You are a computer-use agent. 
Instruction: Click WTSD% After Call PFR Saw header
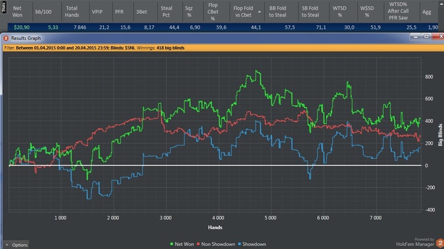click(x=398, y=11)
